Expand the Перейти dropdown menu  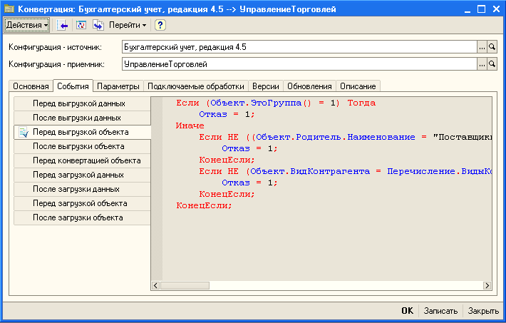click(x=128, y=25)
